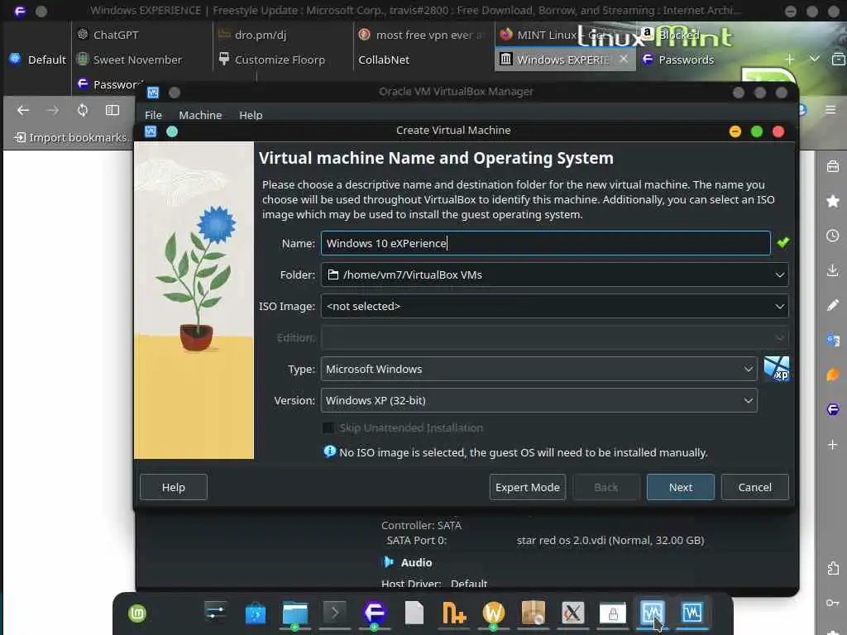Open the round orange W dock app
This screenshot has width=847, height=635.
pyautogui.click(x=493, y=613)
